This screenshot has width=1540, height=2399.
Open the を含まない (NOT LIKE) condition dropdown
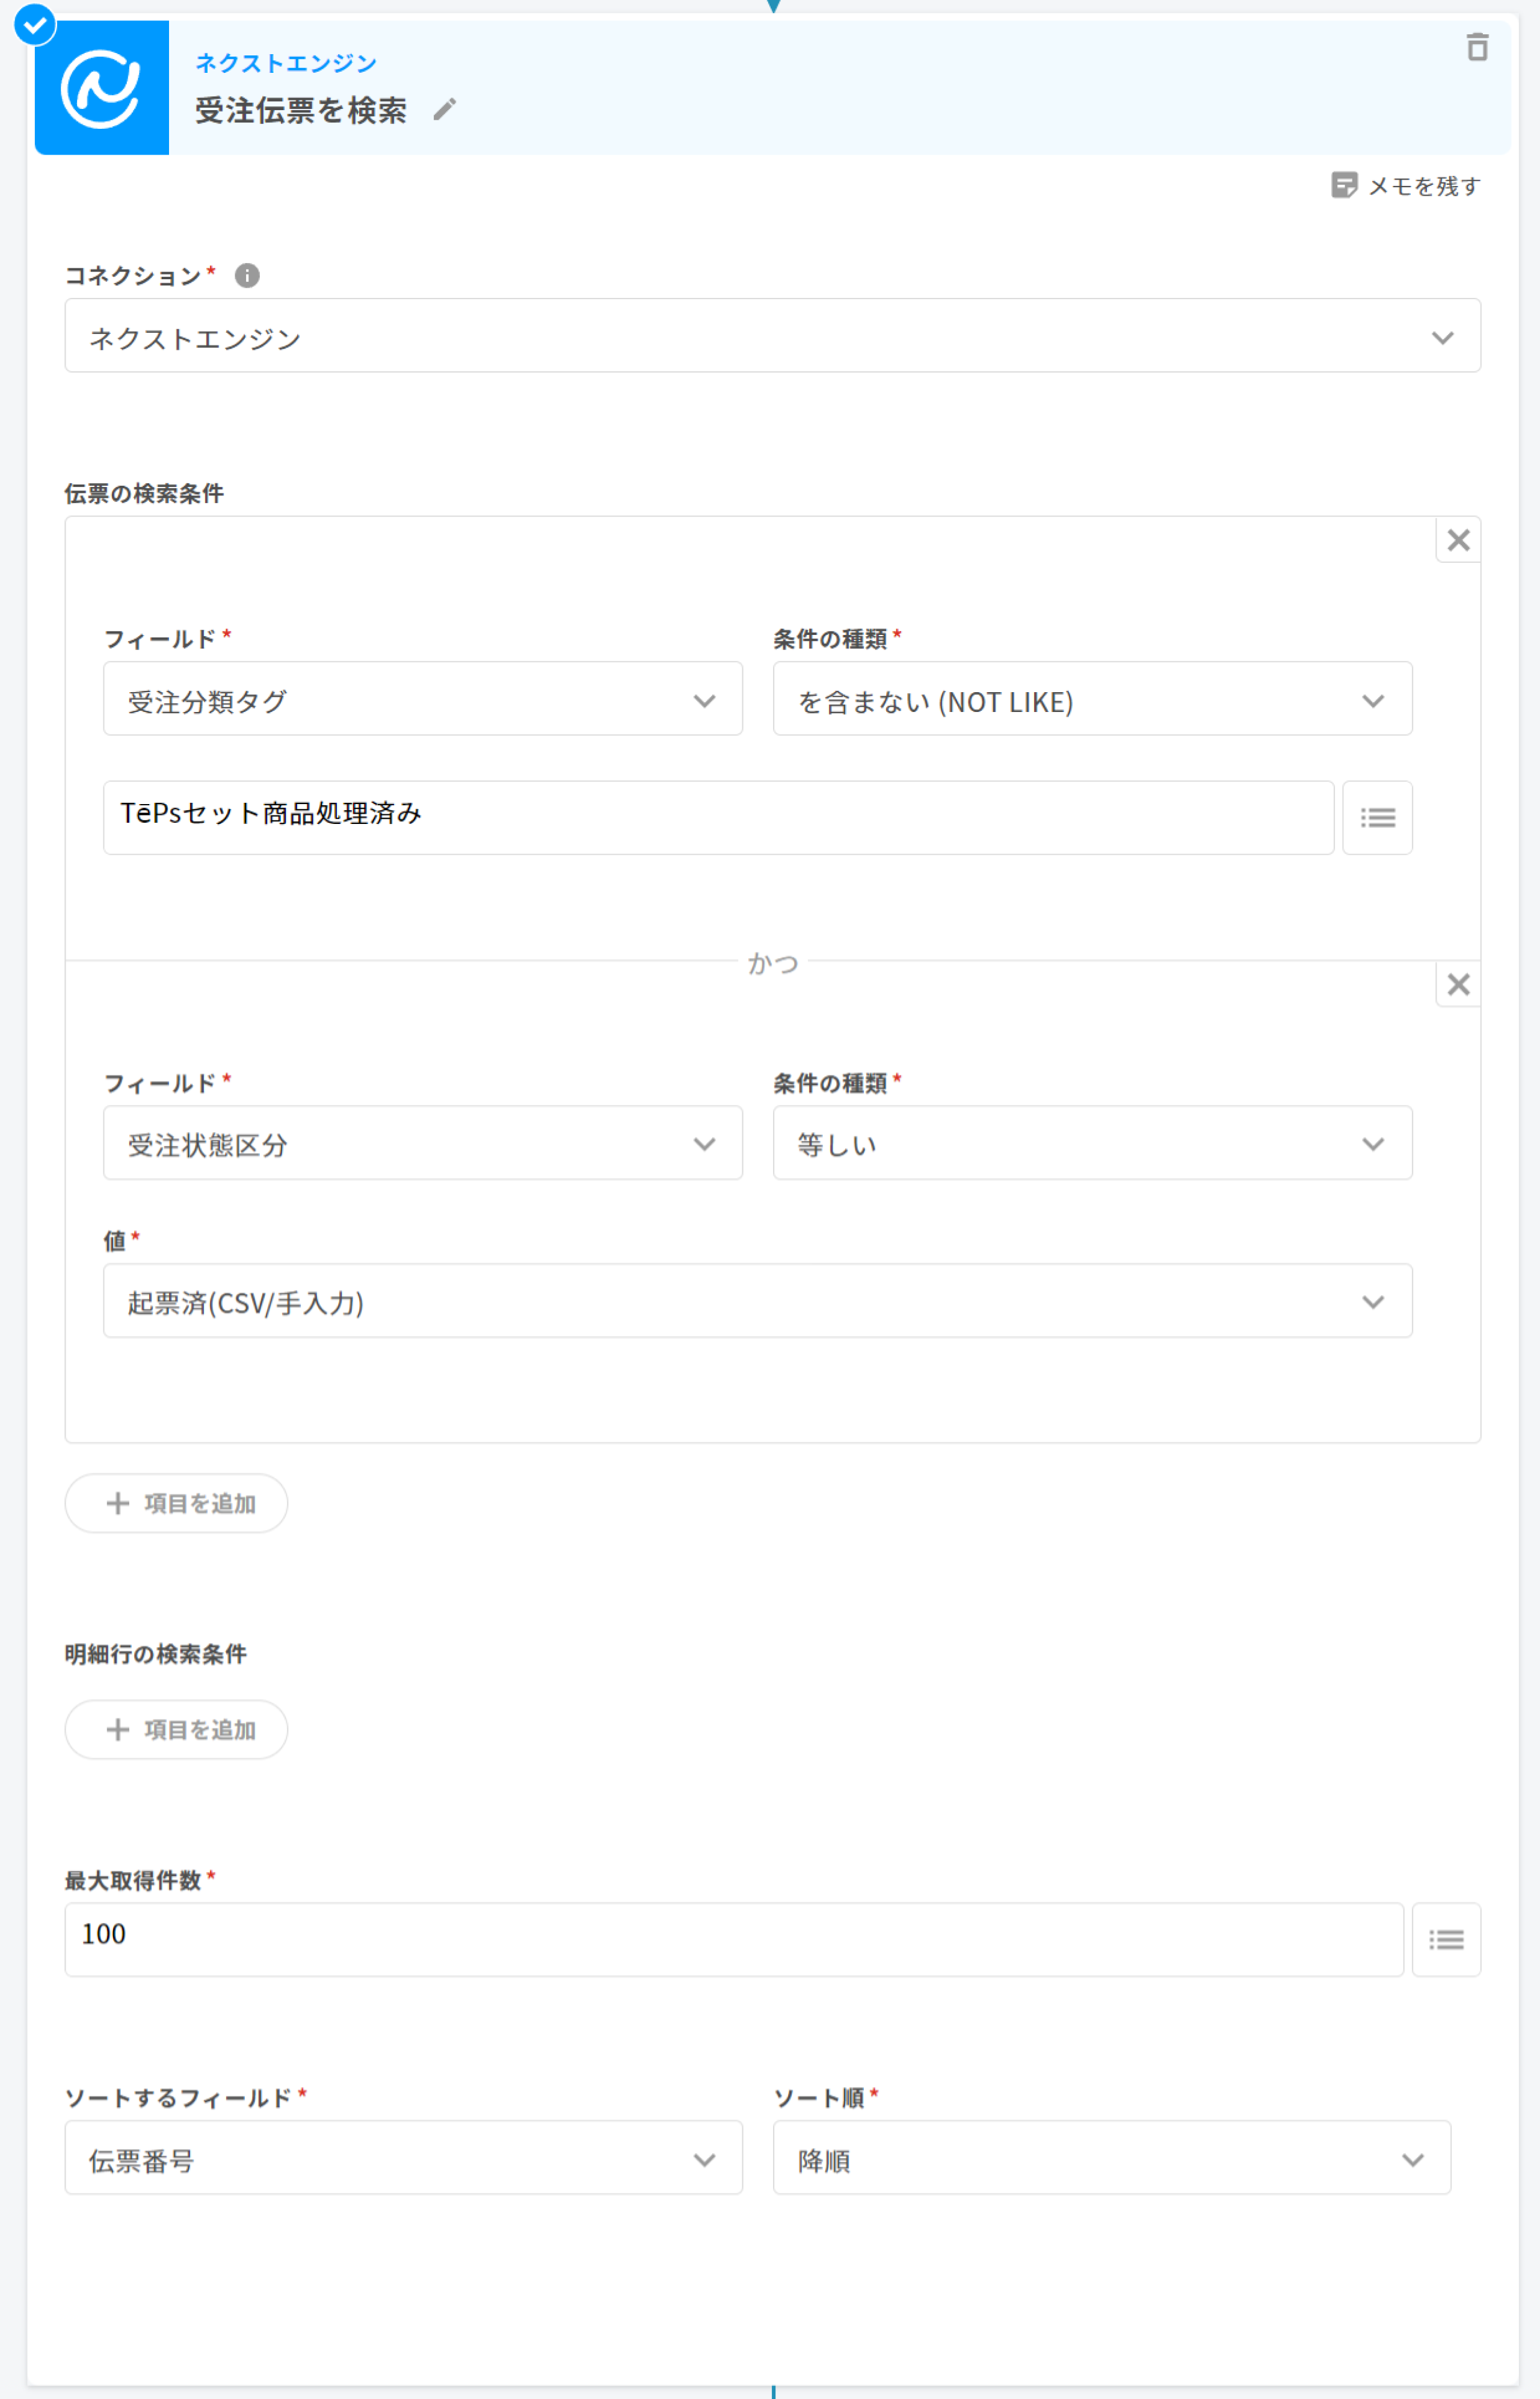pyautogui.click(x=1092, y=699)
